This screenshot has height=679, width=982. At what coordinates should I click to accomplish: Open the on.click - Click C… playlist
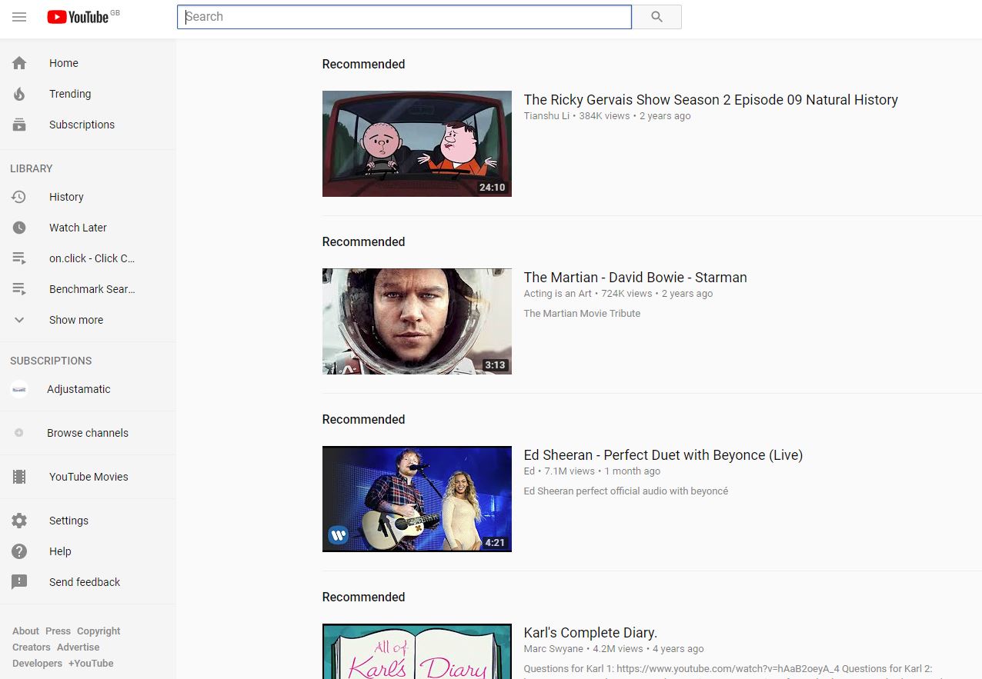pyautogui.click(x=88, y=258)
